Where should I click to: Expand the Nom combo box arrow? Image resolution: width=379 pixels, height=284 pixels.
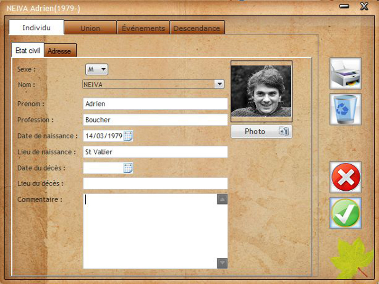[x=219, y=84]
